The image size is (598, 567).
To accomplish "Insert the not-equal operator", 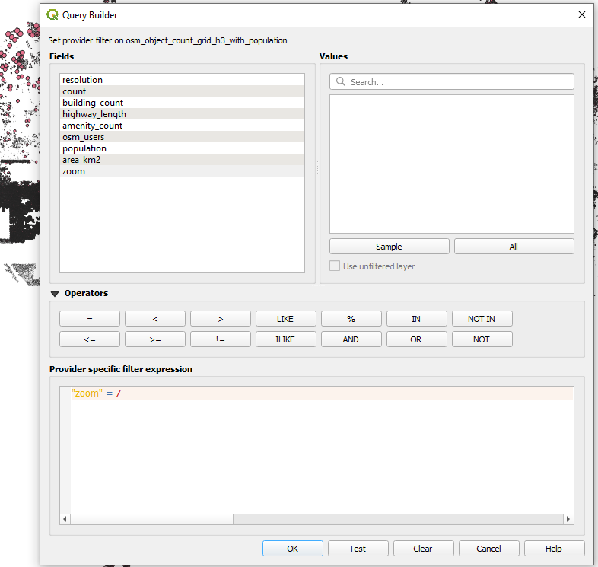I will click(221, 339).
